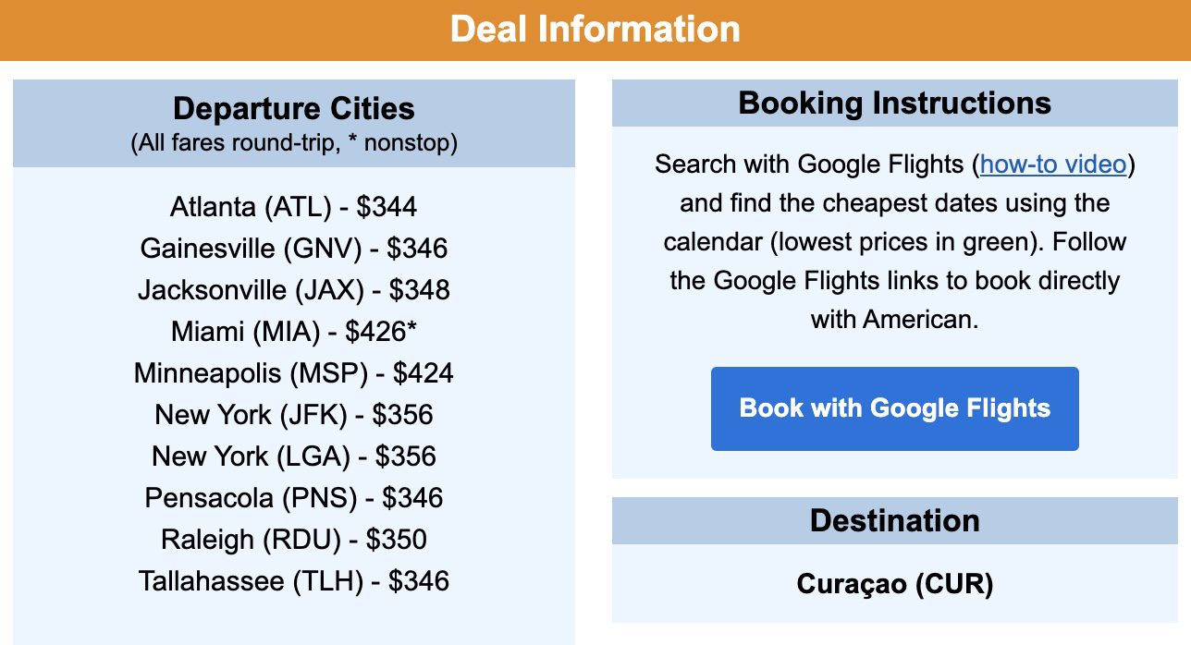1191x645 pixels.
Task: Click the Raleigh (RDU) $350 listing
Action: (293, 540)
